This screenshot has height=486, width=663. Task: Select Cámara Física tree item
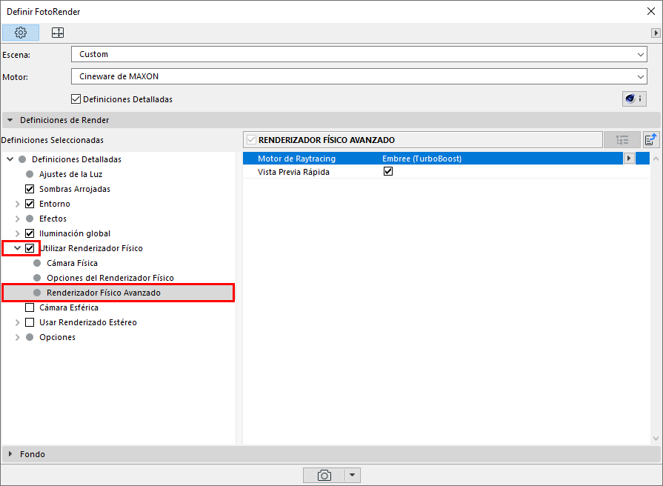[x=72, y=263]
